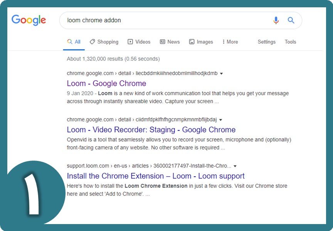Click the blue search magnifier icon
333x231 pixels.
[291, 20]
